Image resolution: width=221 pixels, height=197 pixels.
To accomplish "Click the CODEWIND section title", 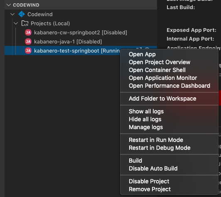I will point(26,5).
